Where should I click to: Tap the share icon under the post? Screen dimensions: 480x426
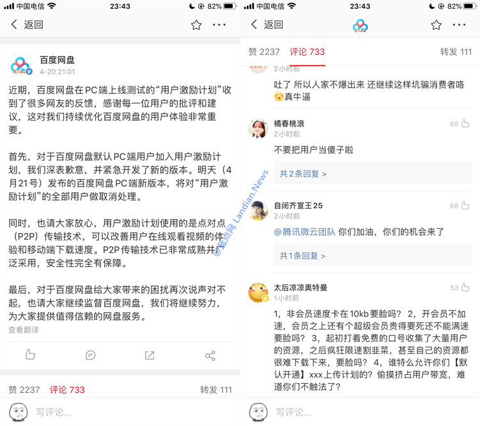pyautogui.click(x=210, y=355)
